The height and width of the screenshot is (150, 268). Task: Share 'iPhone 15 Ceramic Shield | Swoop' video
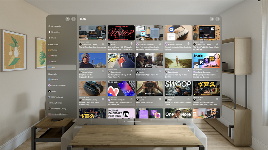tap(188, 99)
